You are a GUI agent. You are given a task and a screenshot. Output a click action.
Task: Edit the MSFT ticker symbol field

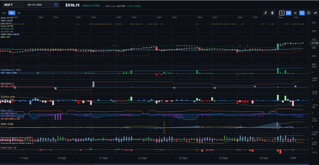point(13,5)
